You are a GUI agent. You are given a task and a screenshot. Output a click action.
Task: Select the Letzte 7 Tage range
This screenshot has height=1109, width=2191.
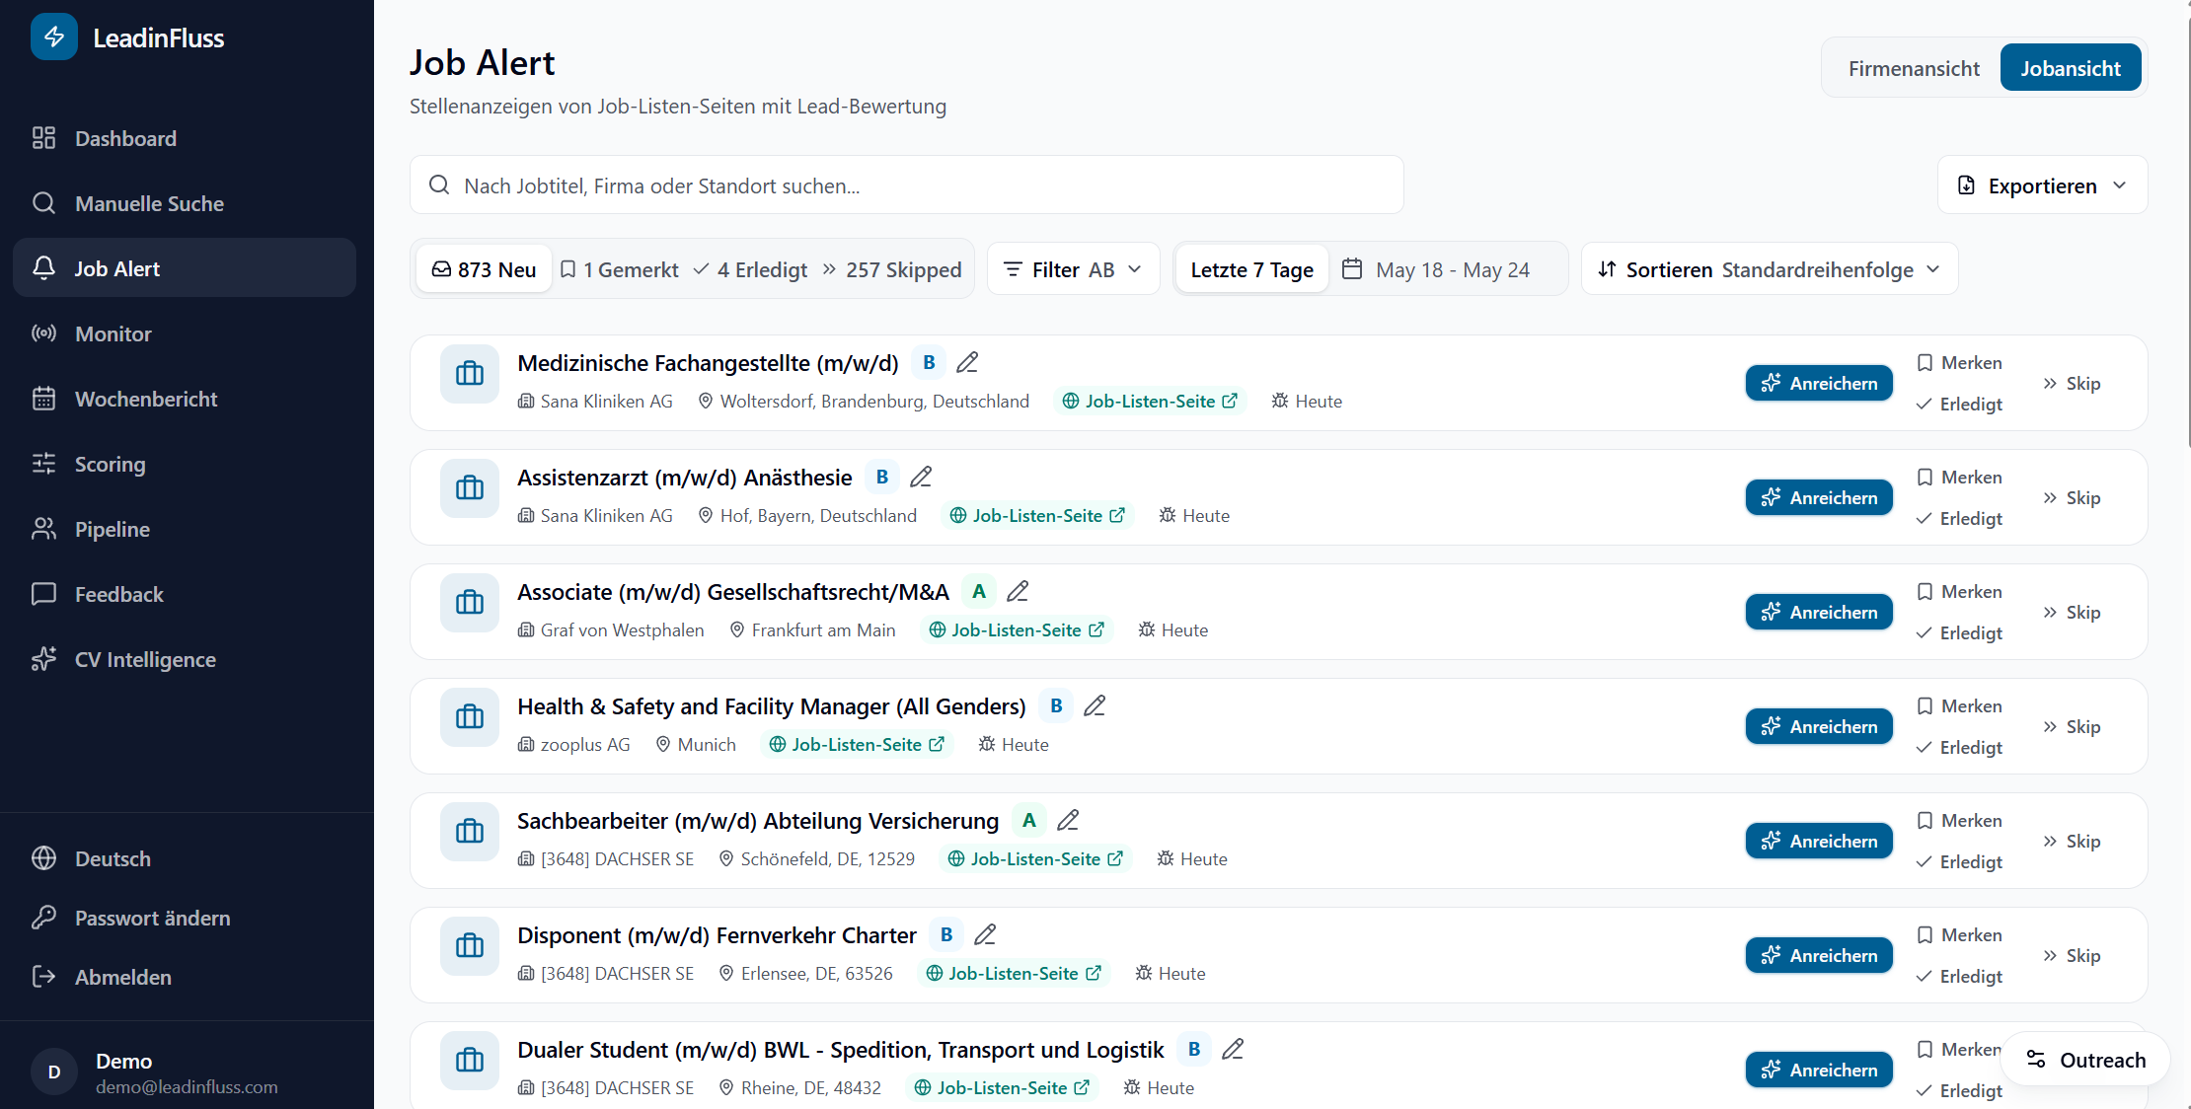pos(1251,269)
